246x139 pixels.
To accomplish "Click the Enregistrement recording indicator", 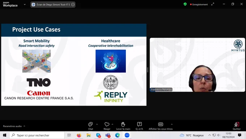I will 199,5.
